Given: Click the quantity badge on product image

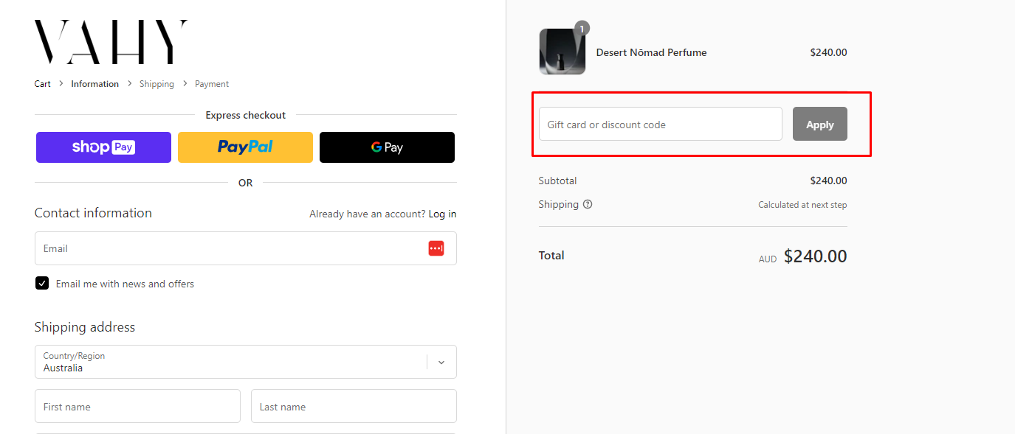Looking at the screenshot, I should pos(582,29).
